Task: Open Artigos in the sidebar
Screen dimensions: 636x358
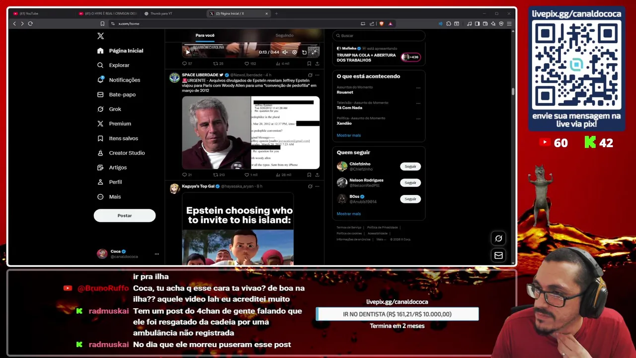Action: click(112, 168)
